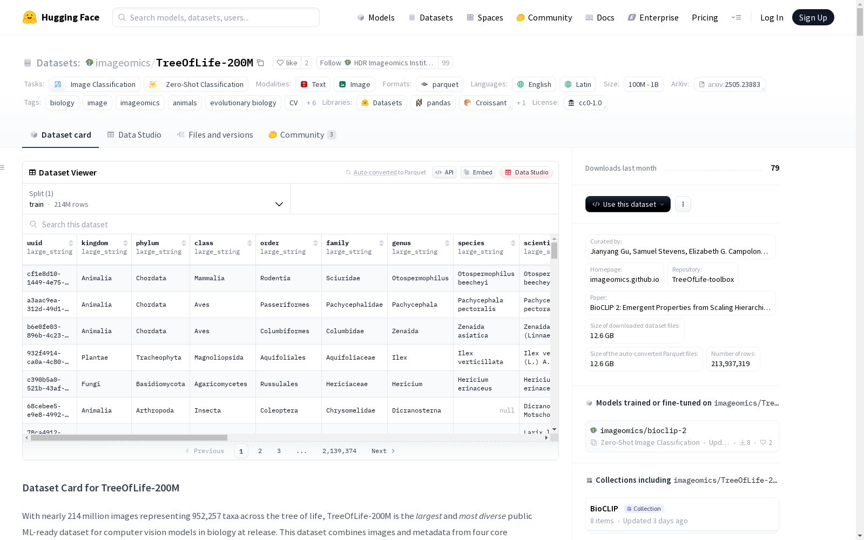Click sort icon on class column
This screenshot has height=540, width=864.
(x=249, y=243)
